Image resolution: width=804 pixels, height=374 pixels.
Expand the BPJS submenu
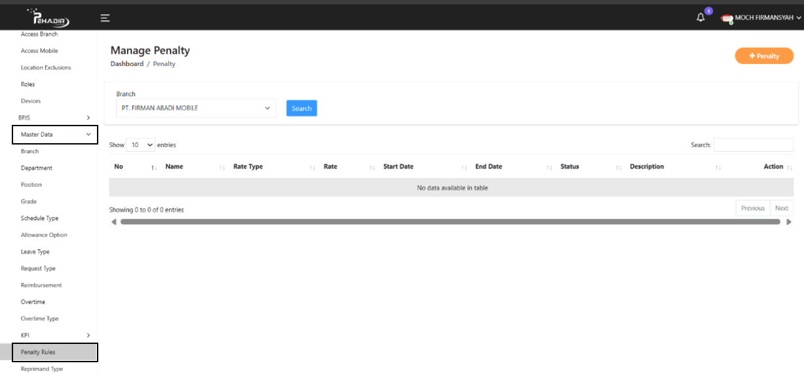click(54, 118)
